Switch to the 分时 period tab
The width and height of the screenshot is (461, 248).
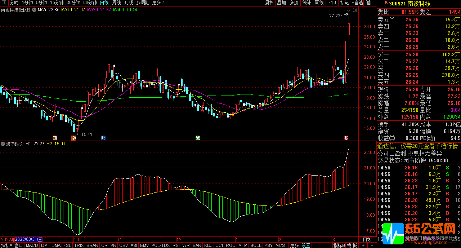click(x=14, y=3)
